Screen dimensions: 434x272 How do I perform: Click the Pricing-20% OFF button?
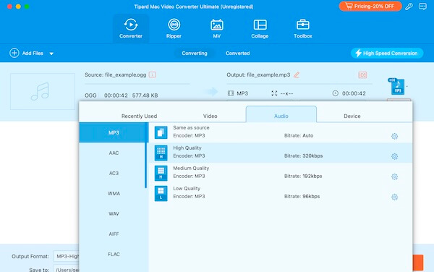pos(370,6)
